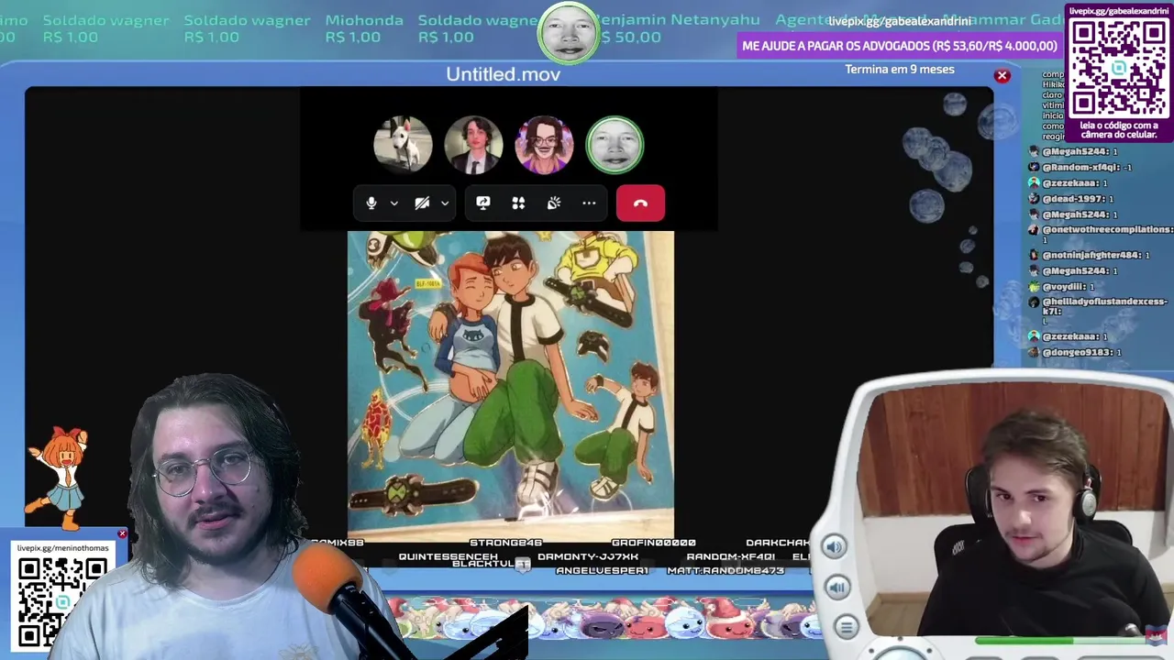1174x660 pixels.
Task: Open the livepix.gg/meninothomas link
Action: click(62, 548)
